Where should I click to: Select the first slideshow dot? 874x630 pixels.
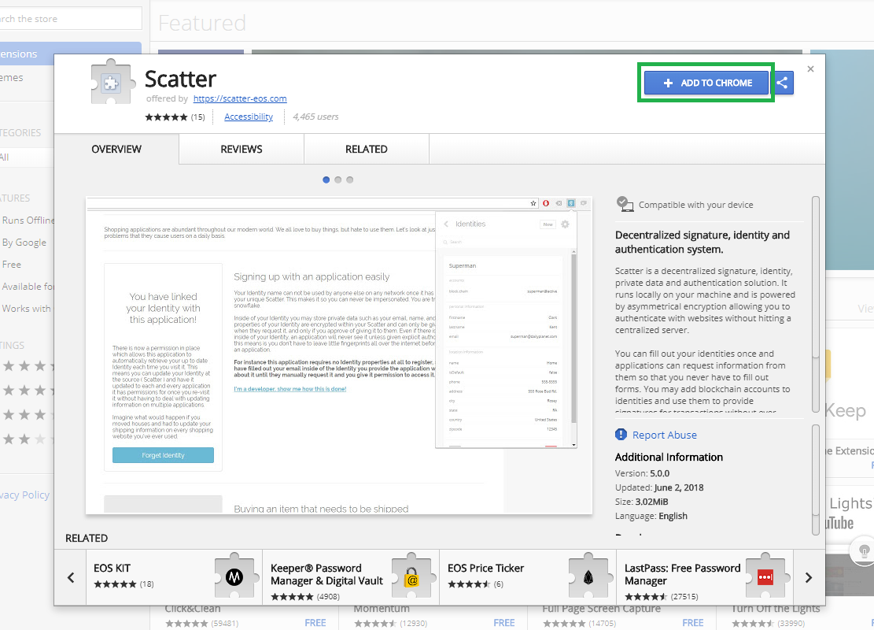326,180
